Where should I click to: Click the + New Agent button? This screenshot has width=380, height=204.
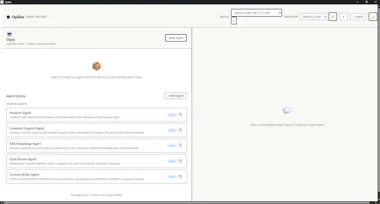[x=176, y=95]
